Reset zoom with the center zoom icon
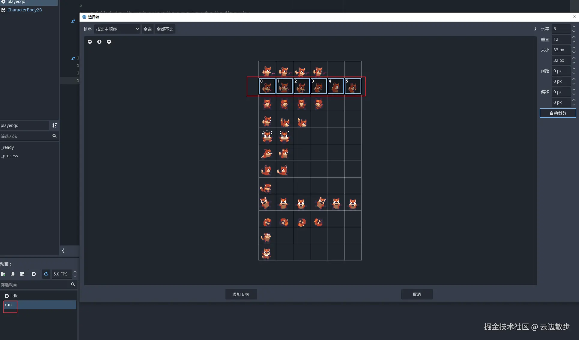 pyautogui.click(x=99, y=42)
